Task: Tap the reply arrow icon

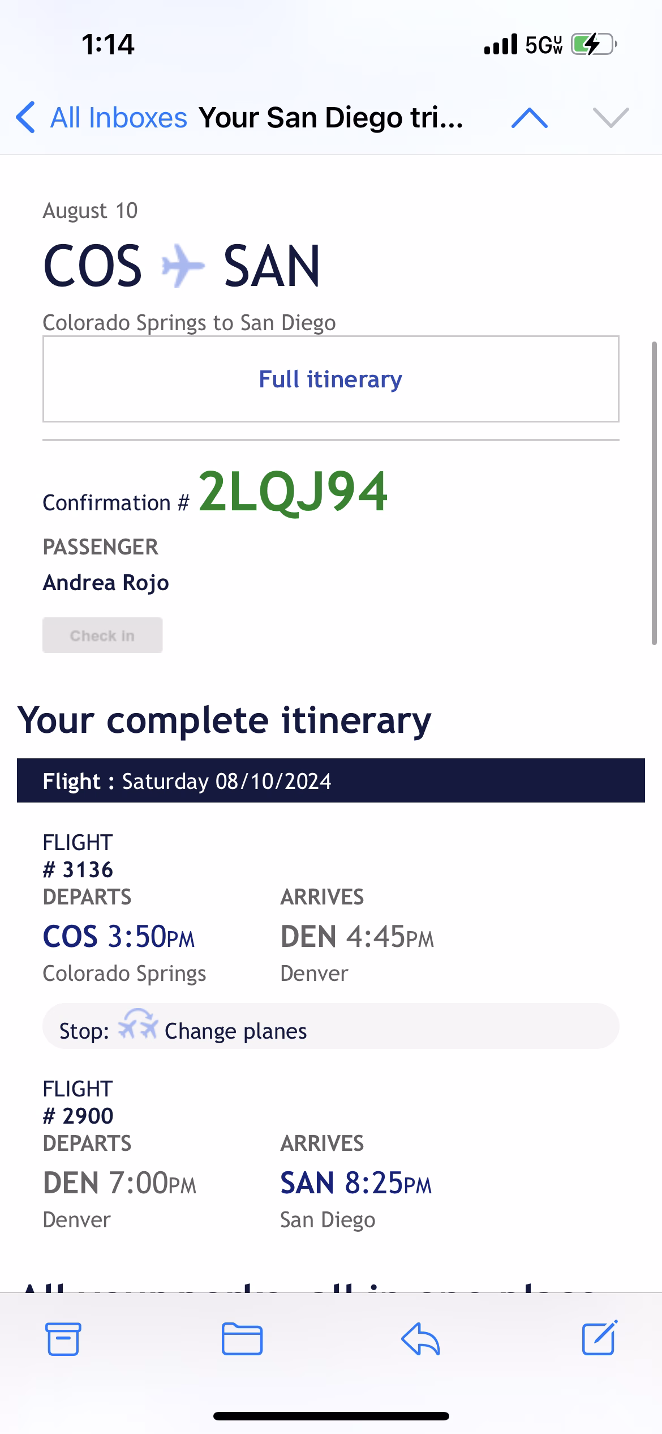Action: coord(420,1339)
